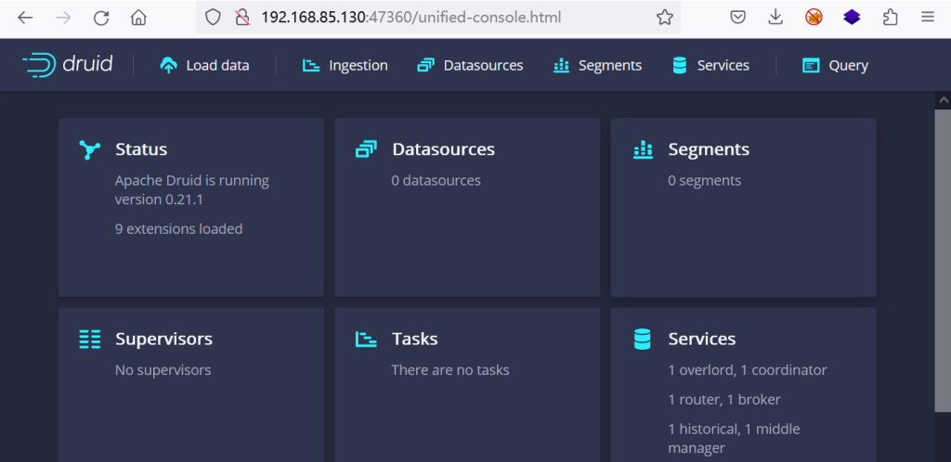The image size is (951, 462).
Task: Open the Load data view
Action: [x=204, y=65]
